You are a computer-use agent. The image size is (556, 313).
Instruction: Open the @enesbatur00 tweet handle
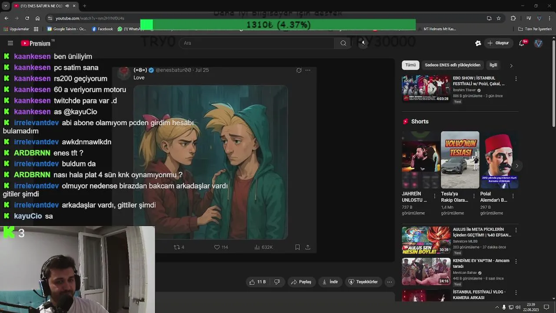click(173, 70)
